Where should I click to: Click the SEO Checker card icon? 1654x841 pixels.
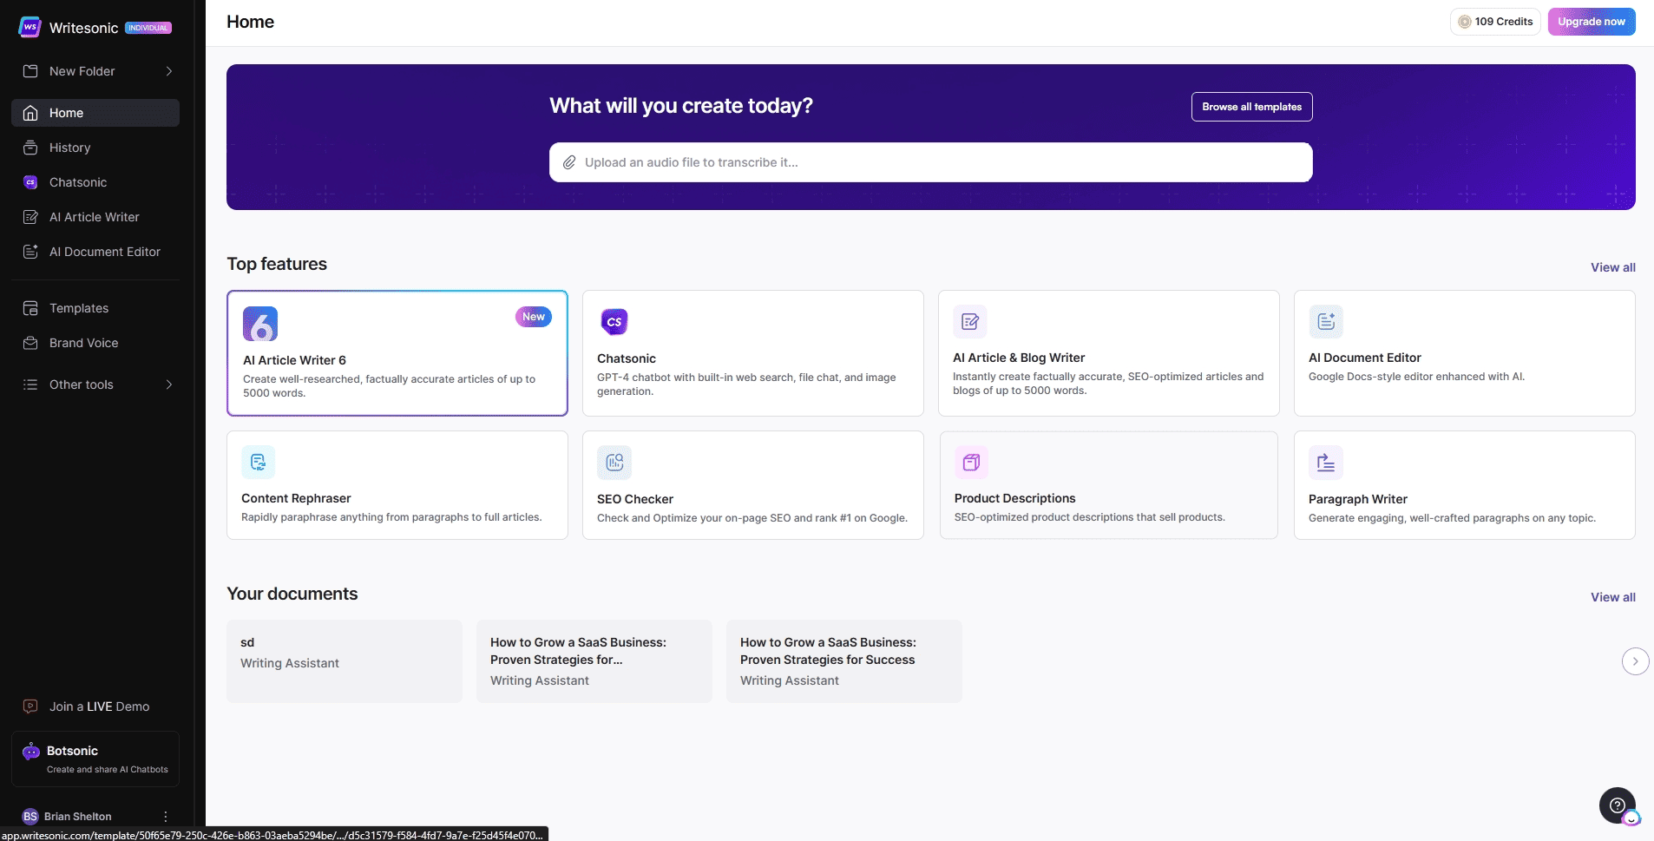614,463
